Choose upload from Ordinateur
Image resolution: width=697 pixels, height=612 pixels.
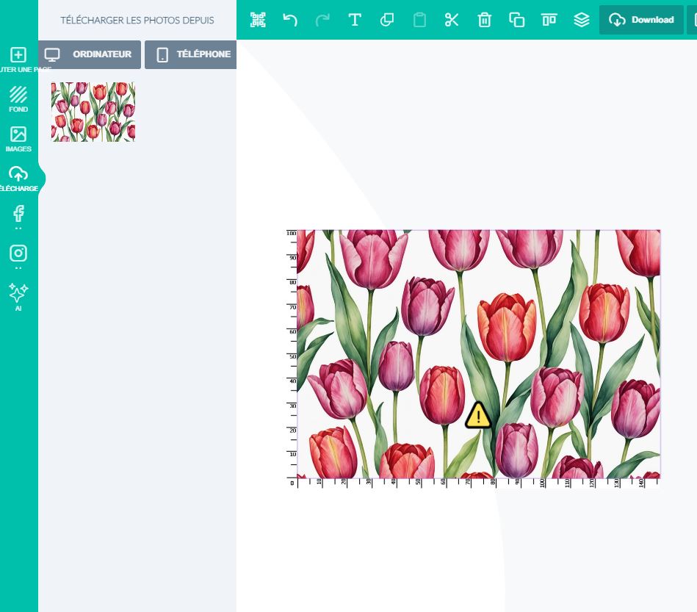click(x=88, y=54)
